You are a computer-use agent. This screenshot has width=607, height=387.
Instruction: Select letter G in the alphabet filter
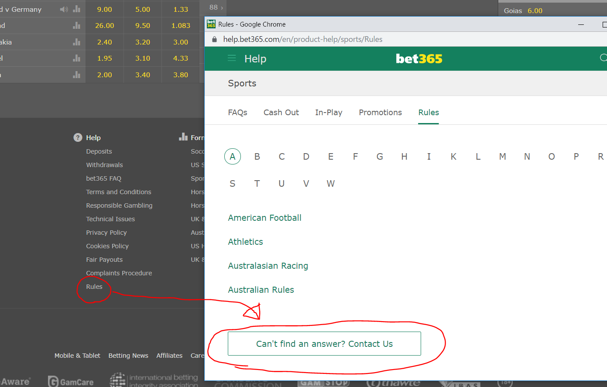click(x=380, y=157)
